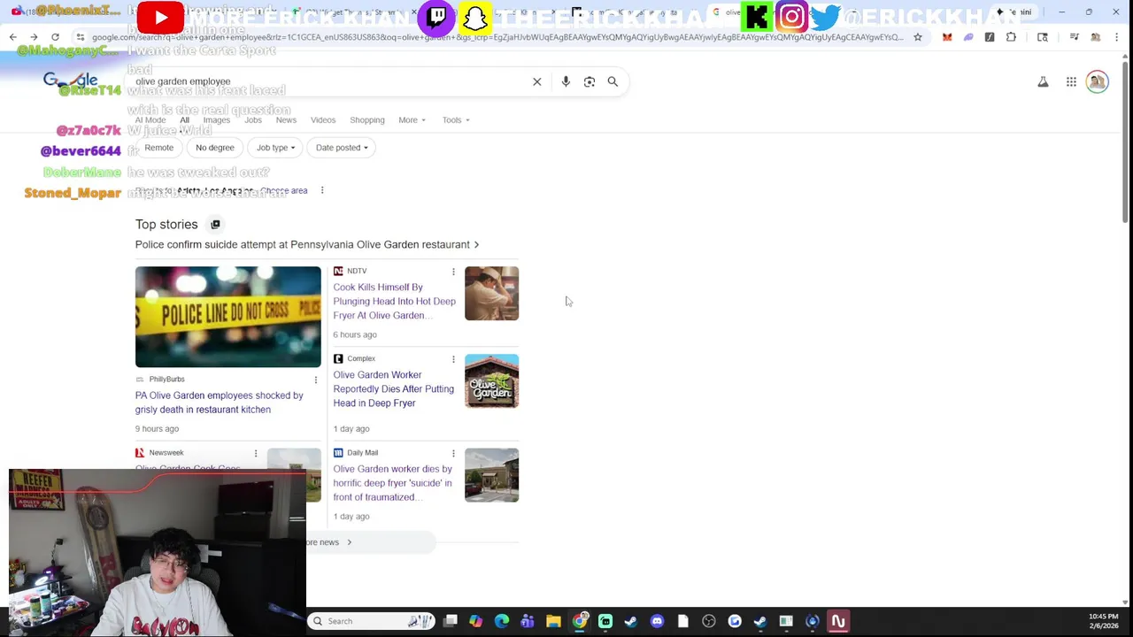Switch to the Images tab
Screen dimensions: 1133x637
coord(217,120)
